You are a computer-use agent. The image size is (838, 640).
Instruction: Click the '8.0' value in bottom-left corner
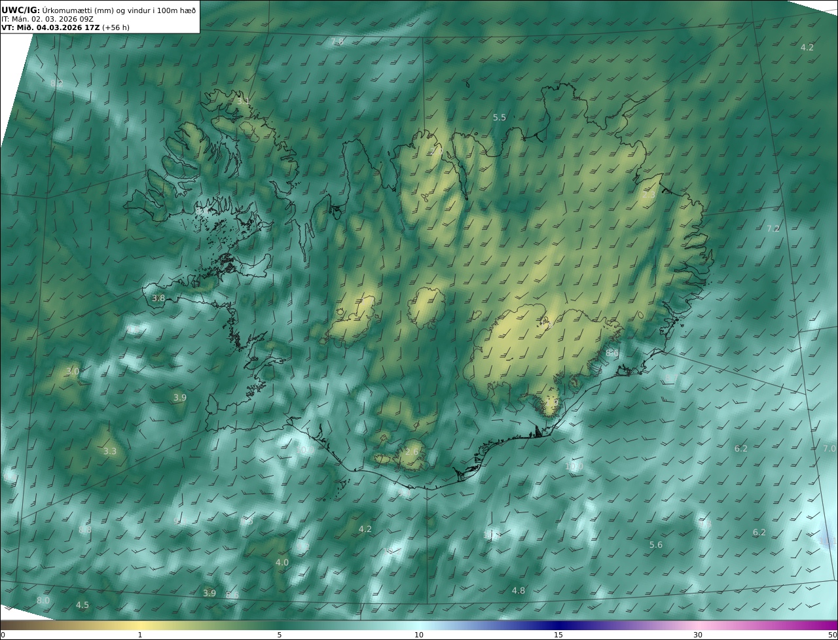point(43,601)
